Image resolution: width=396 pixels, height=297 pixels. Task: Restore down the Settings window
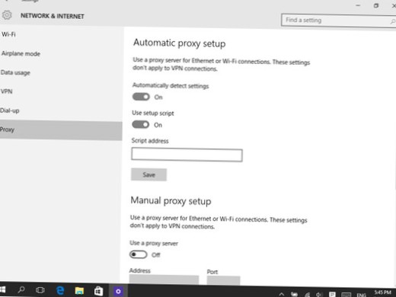point(376,5)
